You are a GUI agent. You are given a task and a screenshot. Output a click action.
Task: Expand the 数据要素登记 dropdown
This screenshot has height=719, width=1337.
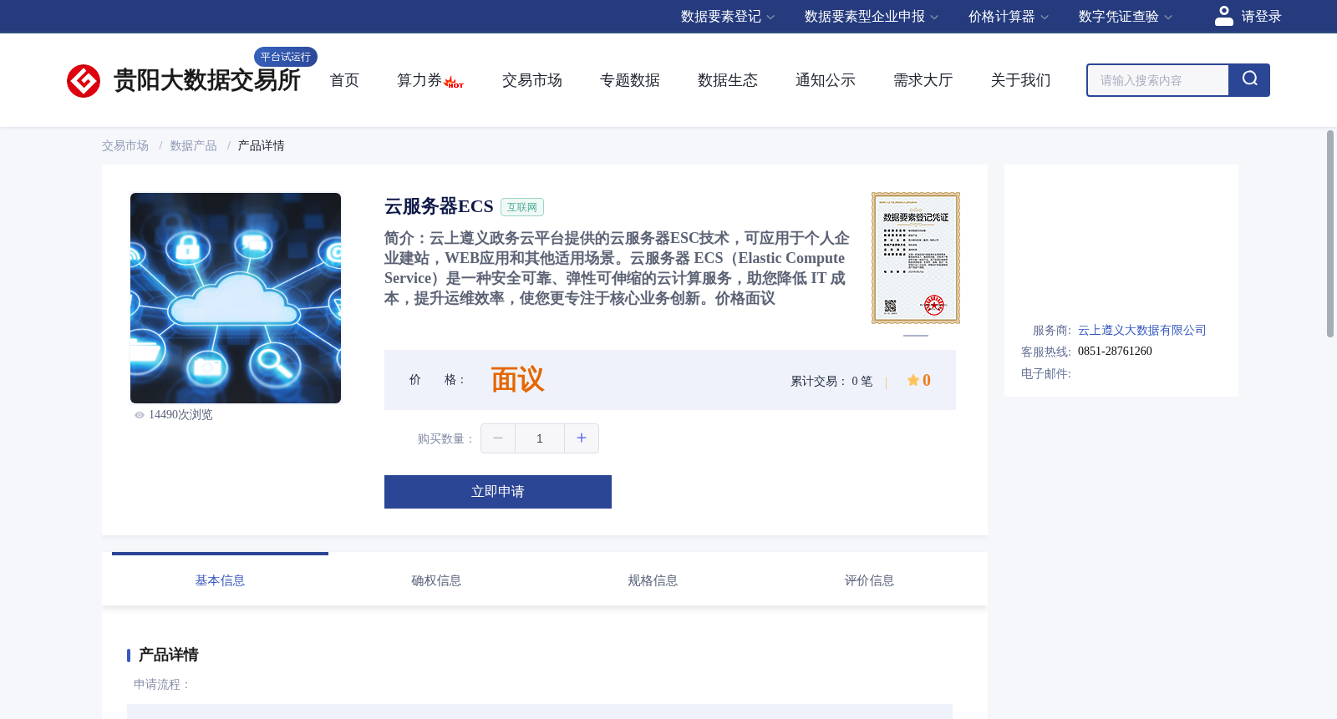pyautogui.click(x=728, y=17)
